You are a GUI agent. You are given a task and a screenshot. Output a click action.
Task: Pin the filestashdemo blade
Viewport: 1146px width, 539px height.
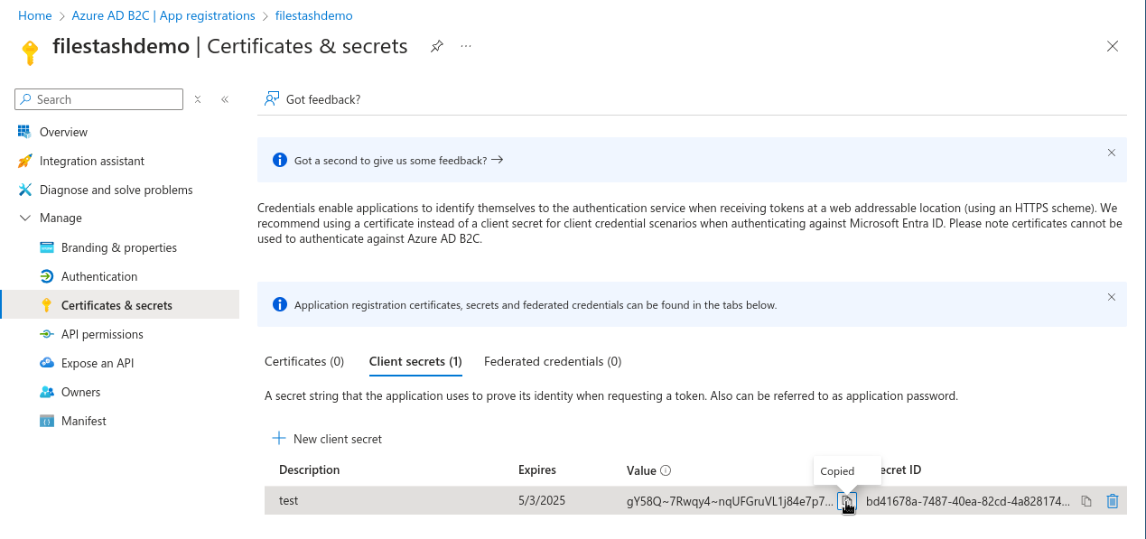[x=437, y=46]
